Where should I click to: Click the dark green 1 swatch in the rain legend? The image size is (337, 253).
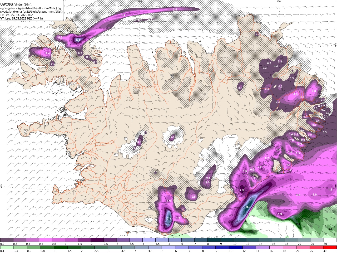pos(61,247)
